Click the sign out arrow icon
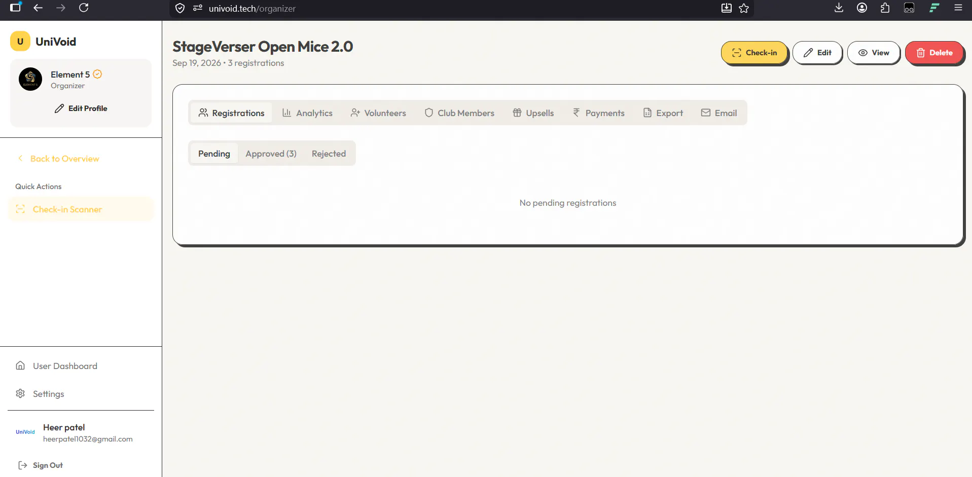Screen dimensions: 972x477 pyautogui.click(x=23, y=465)
